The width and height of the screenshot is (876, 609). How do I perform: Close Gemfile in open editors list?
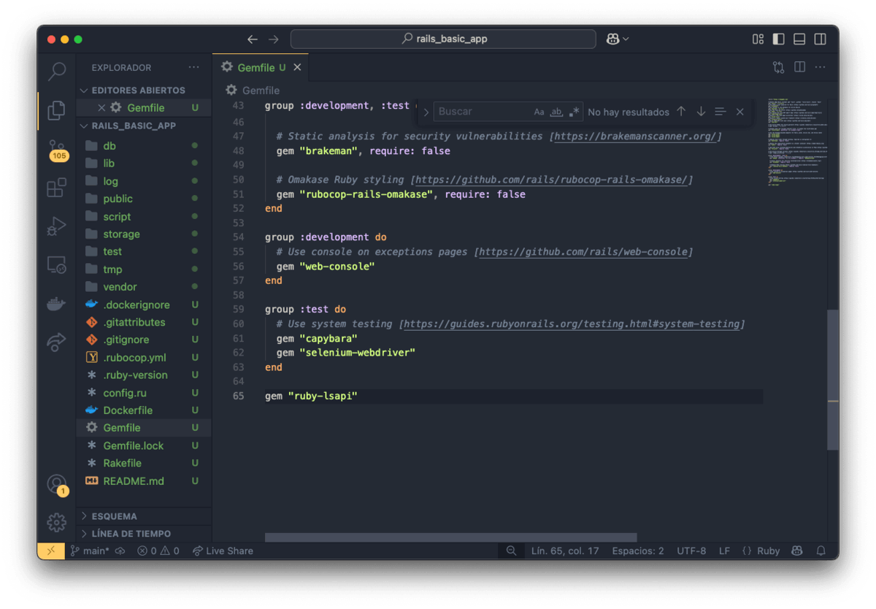tap(101, 108)
